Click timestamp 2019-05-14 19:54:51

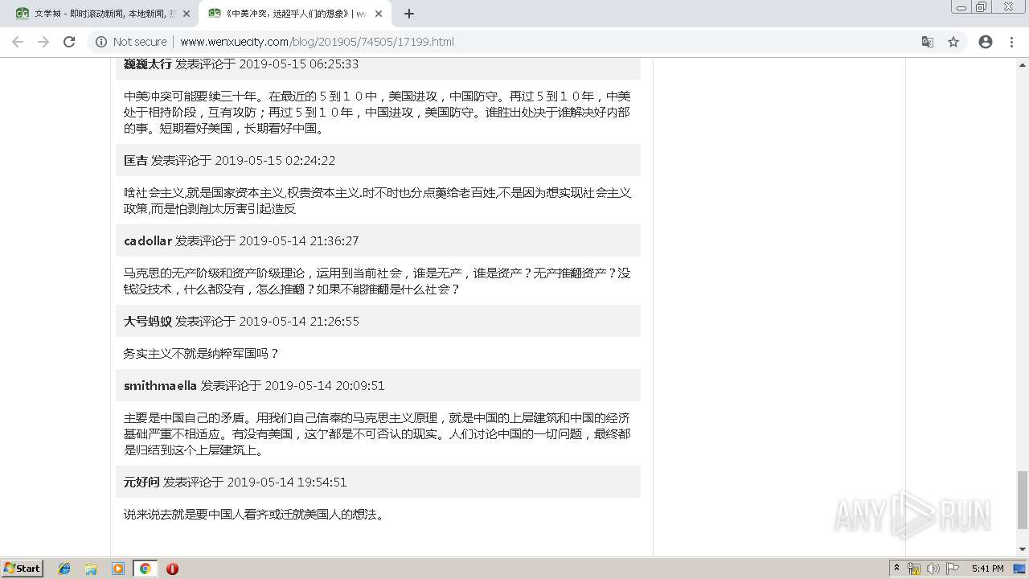(287, 482)
